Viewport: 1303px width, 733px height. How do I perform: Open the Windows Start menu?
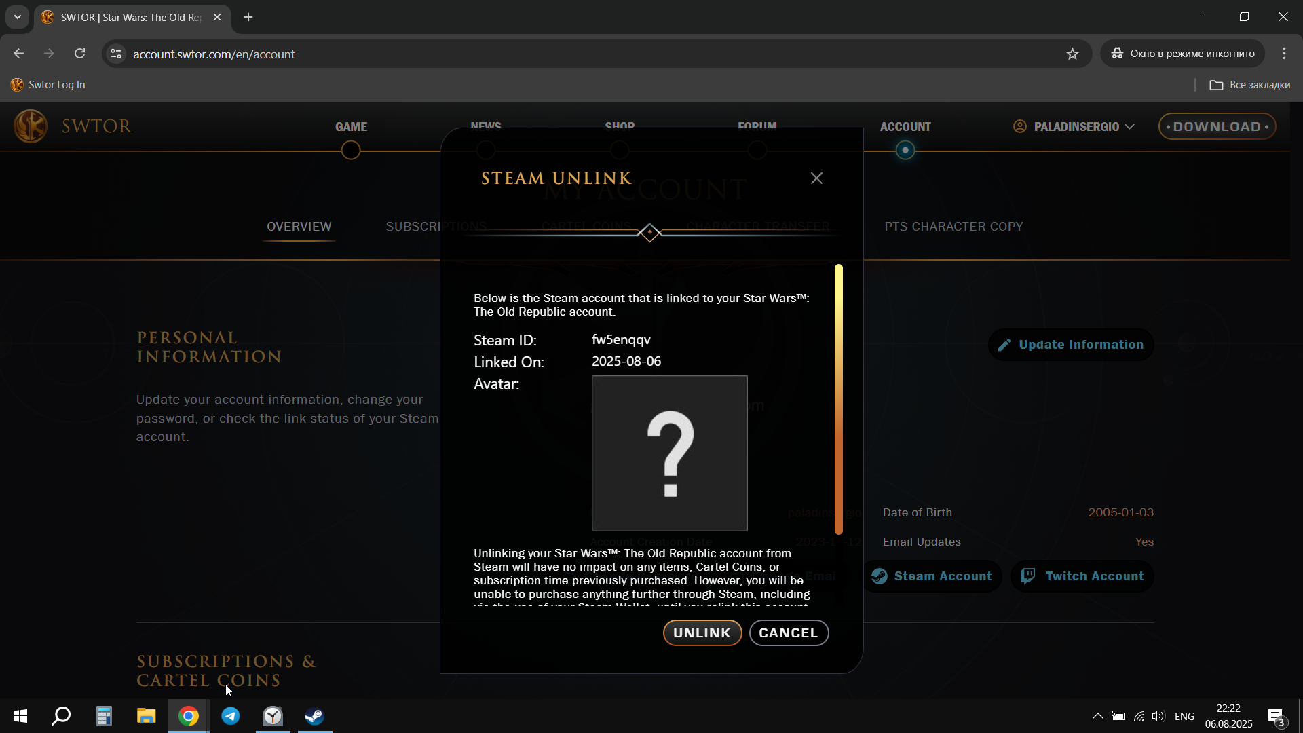(x=20, y=716)
